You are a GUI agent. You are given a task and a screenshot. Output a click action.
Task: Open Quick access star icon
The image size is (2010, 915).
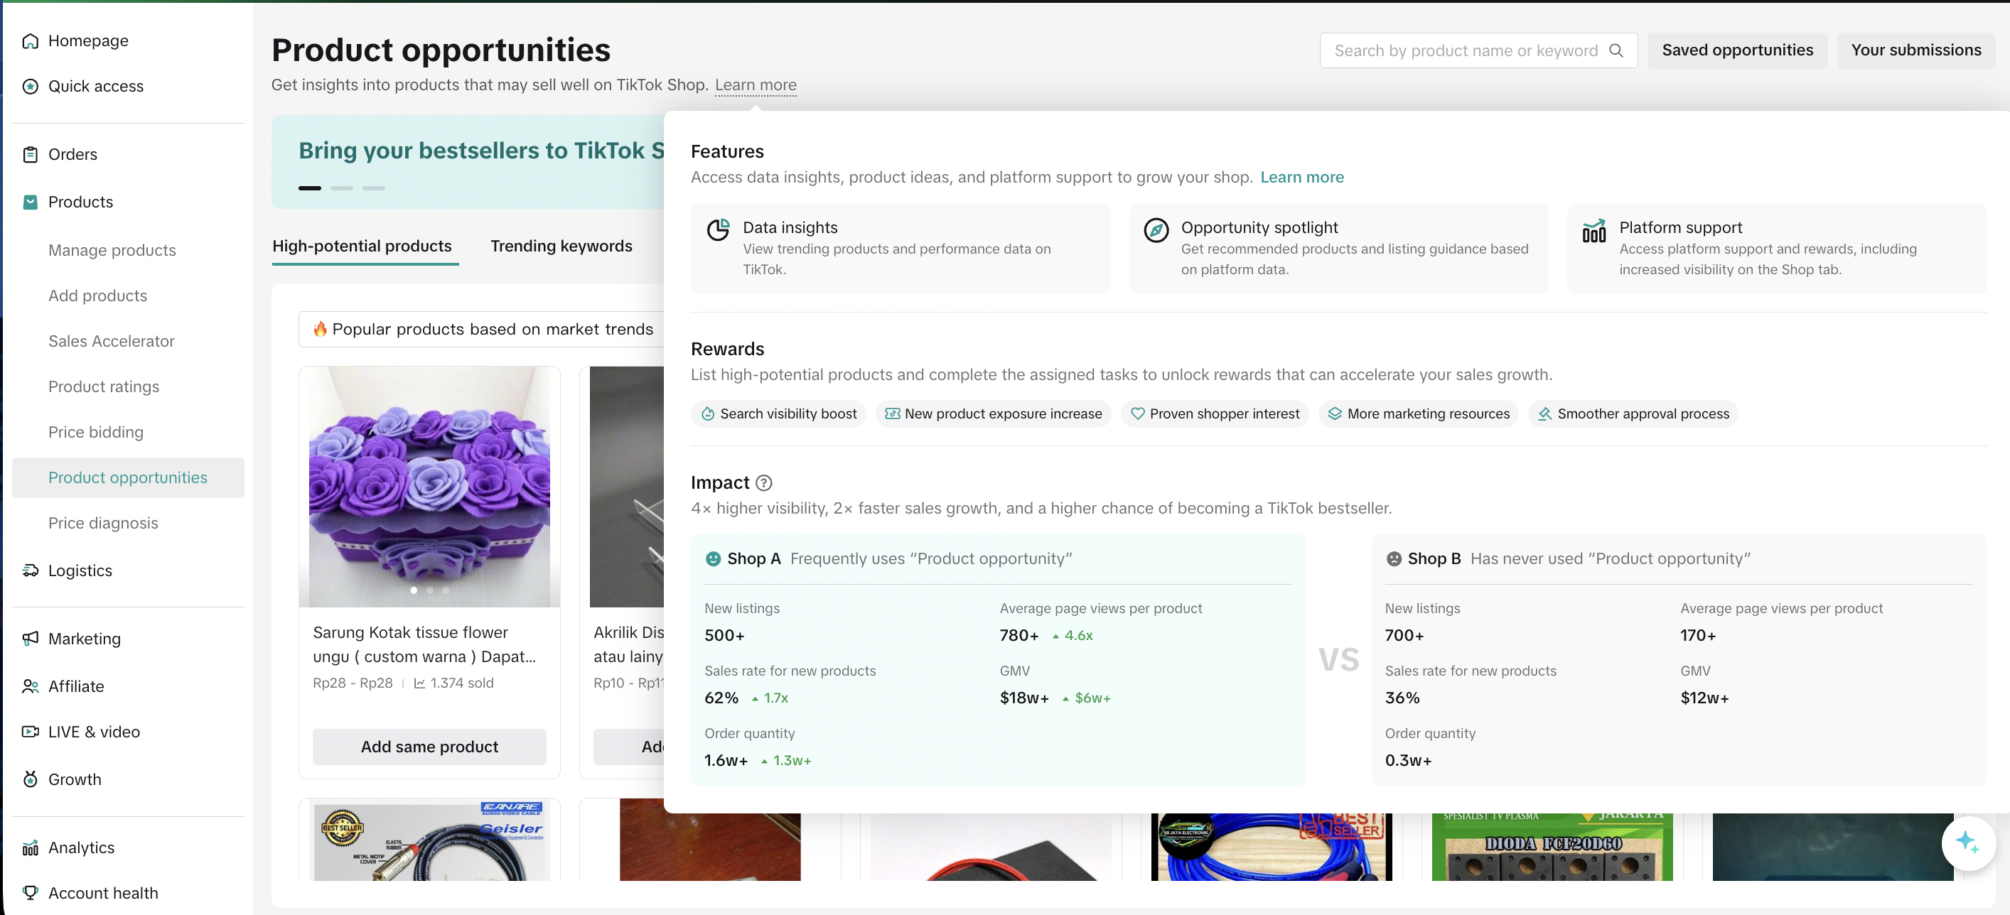click(31, 86)
